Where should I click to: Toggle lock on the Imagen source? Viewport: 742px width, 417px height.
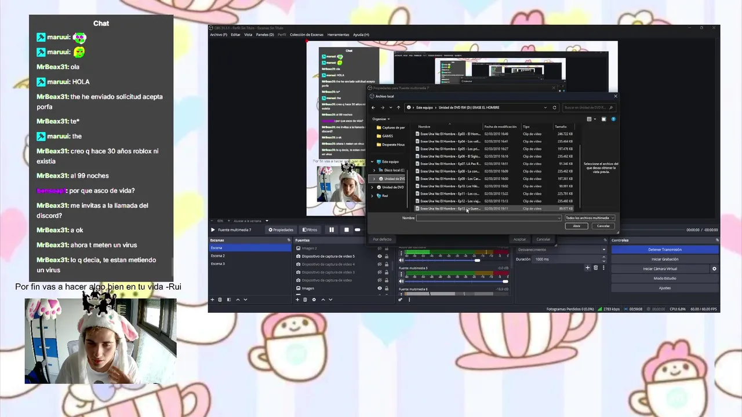click(387, 288)
